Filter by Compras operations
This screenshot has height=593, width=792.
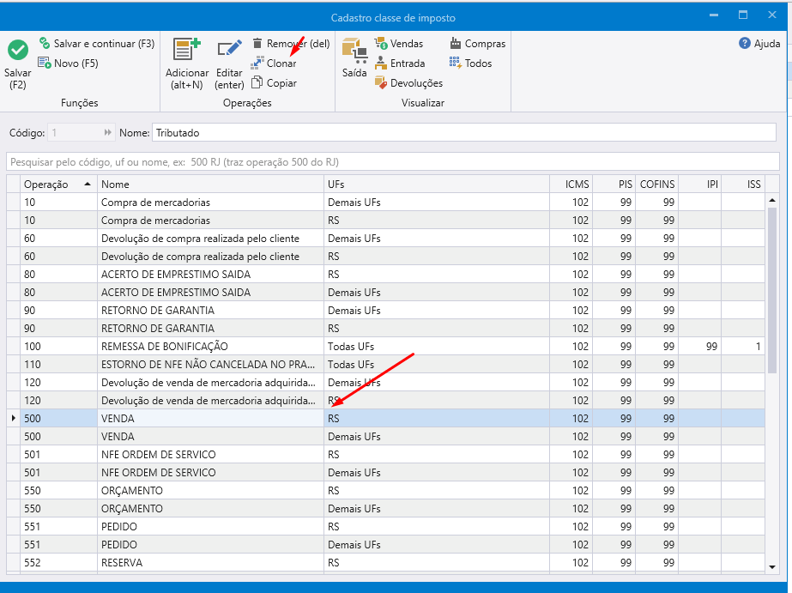coord(456,44)
